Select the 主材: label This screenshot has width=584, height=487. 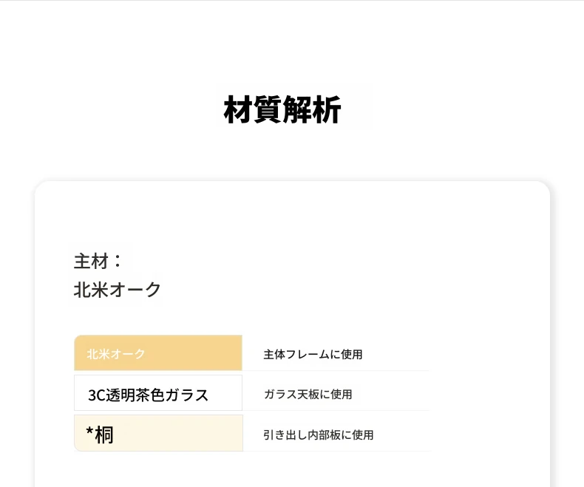tap(98, 261)
